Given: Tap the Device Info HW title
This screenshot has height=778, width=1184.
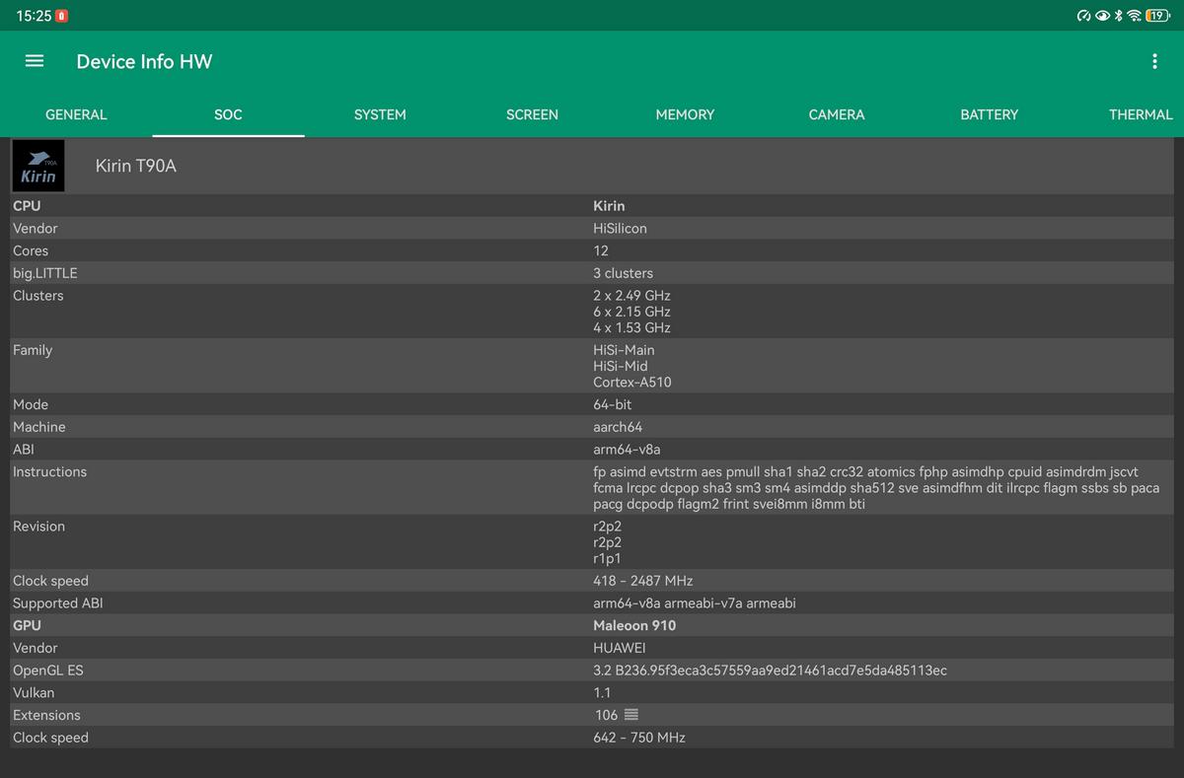Looking at the screenshot, I should (144, 61).
